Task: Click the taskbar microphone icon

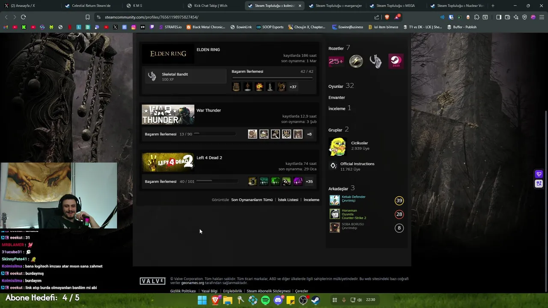Action: pyautogui.click(x=344, y=300)
